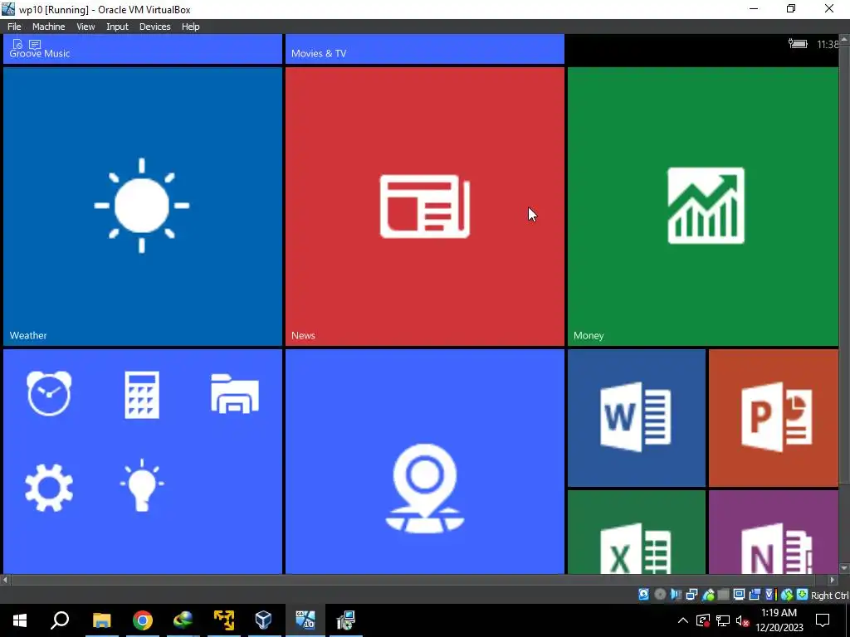Click the horizontal scrollbar left arrow
The image size is (850, 637).
click(x=6, y=580)
